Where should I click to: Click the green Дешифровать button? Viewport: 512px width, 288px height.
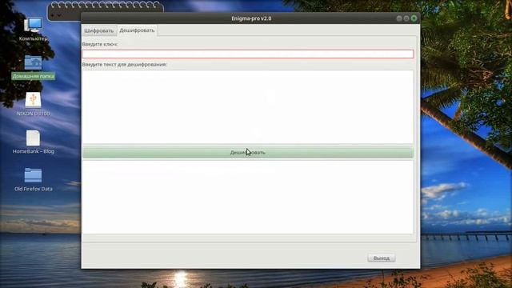pyautogui.click(x=248, y=153)
